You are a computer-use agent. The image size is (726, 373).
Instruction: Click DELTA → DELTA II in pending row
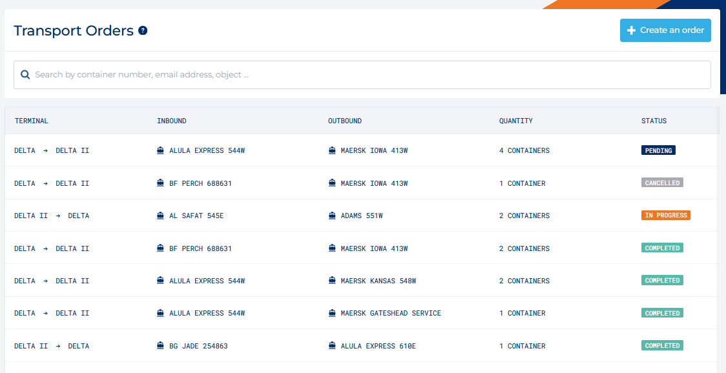pos(52,151)
